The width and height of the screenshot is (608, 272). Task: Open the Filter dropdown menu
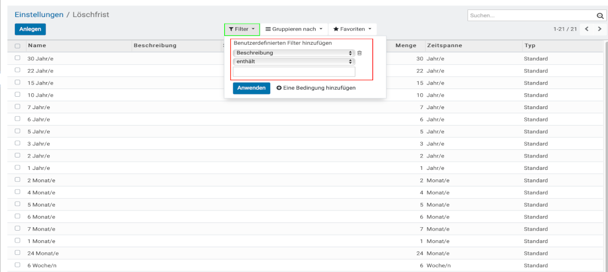242,29
